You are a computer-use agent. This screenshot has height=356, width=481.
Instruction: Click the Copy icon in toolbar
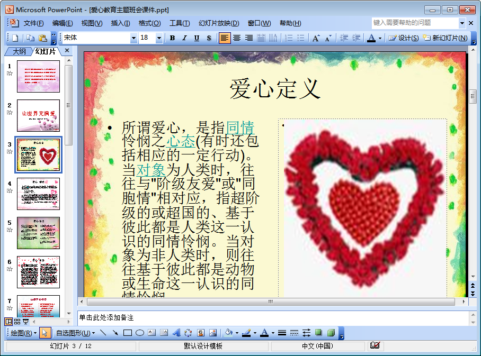tap(30, 38)
